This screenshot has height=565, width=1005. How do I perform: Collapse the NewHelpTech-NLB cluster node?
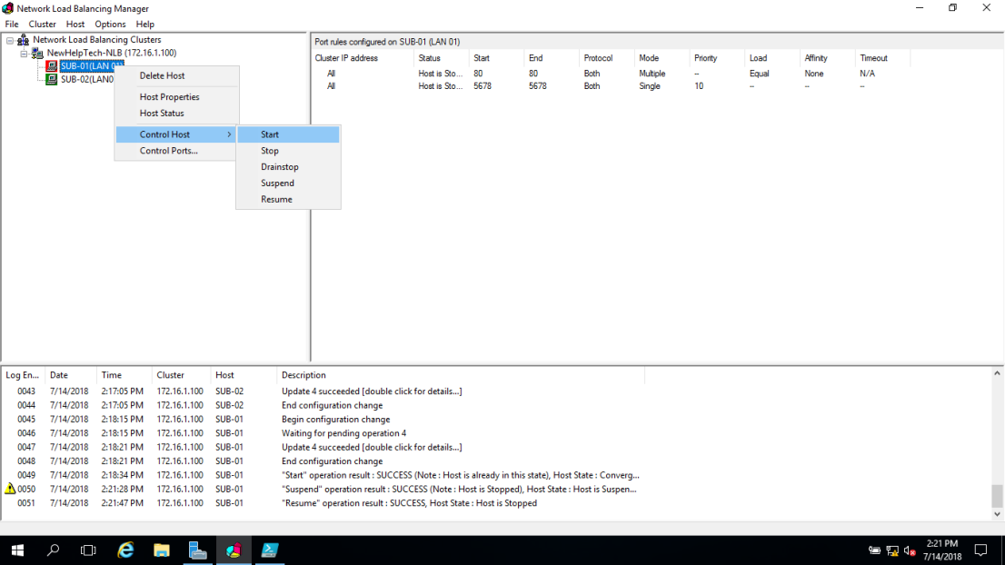pos(24,54)
